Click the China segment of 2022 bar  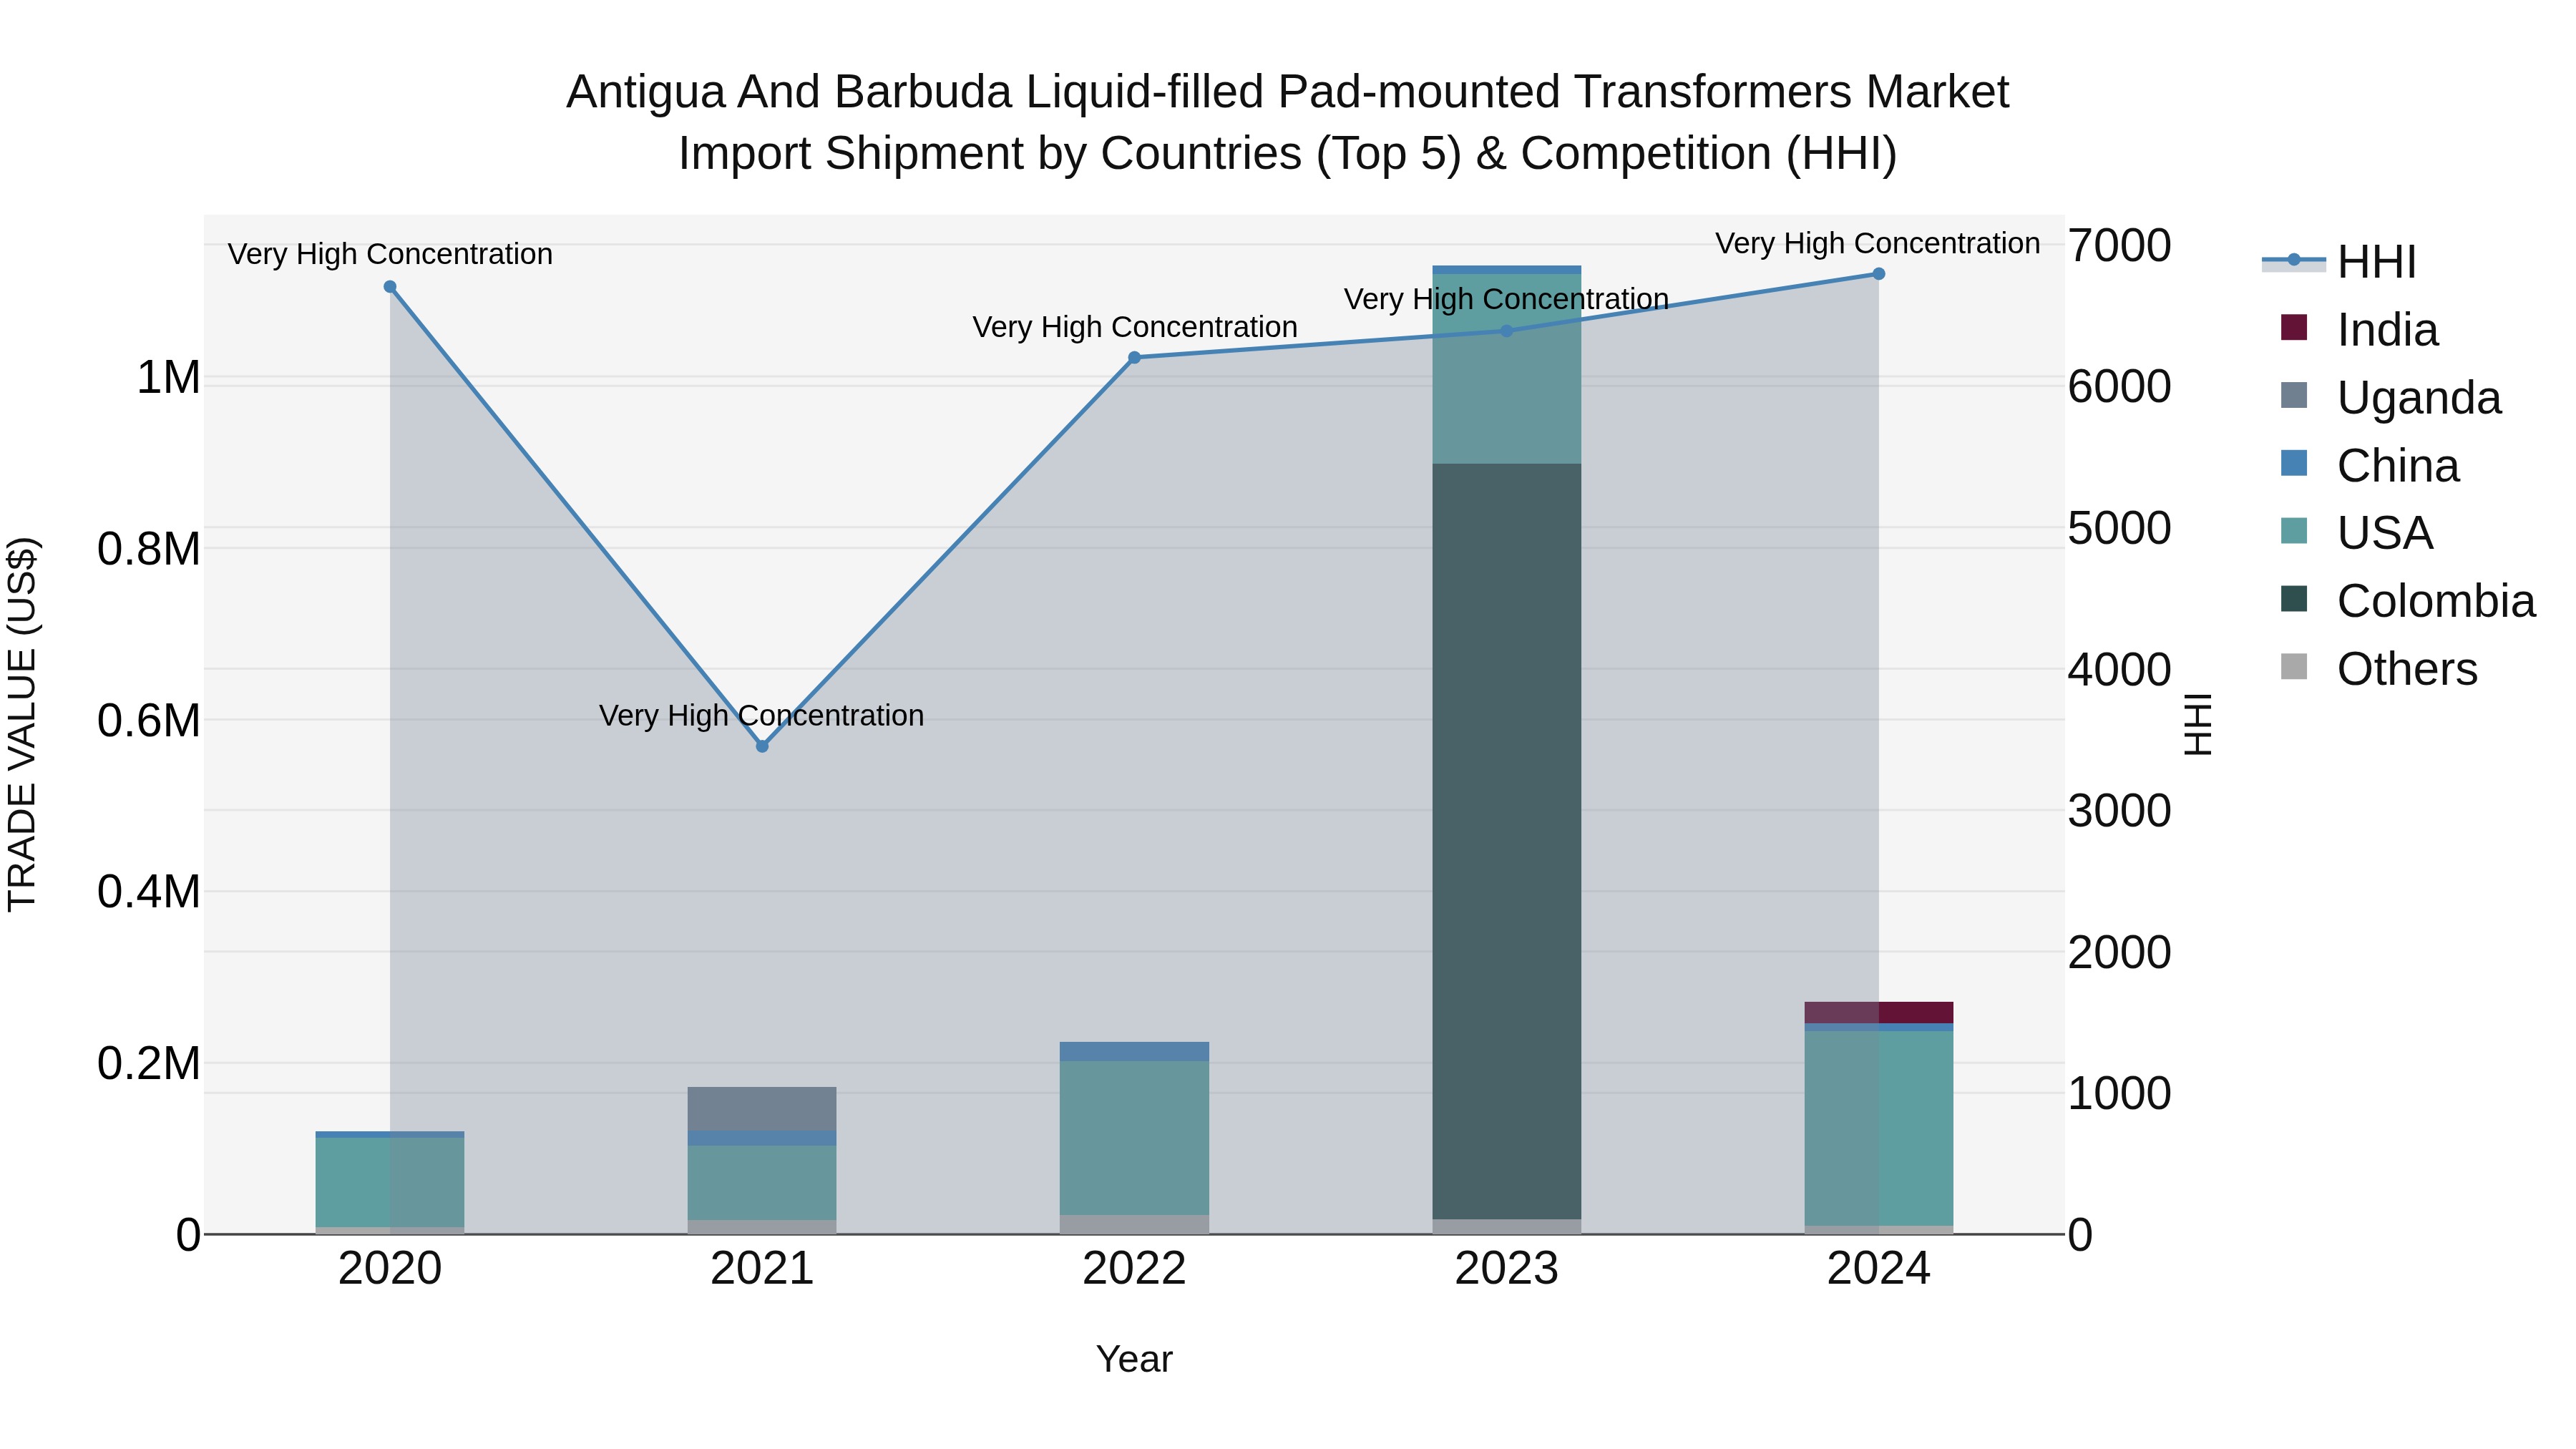[1134, 1052]
